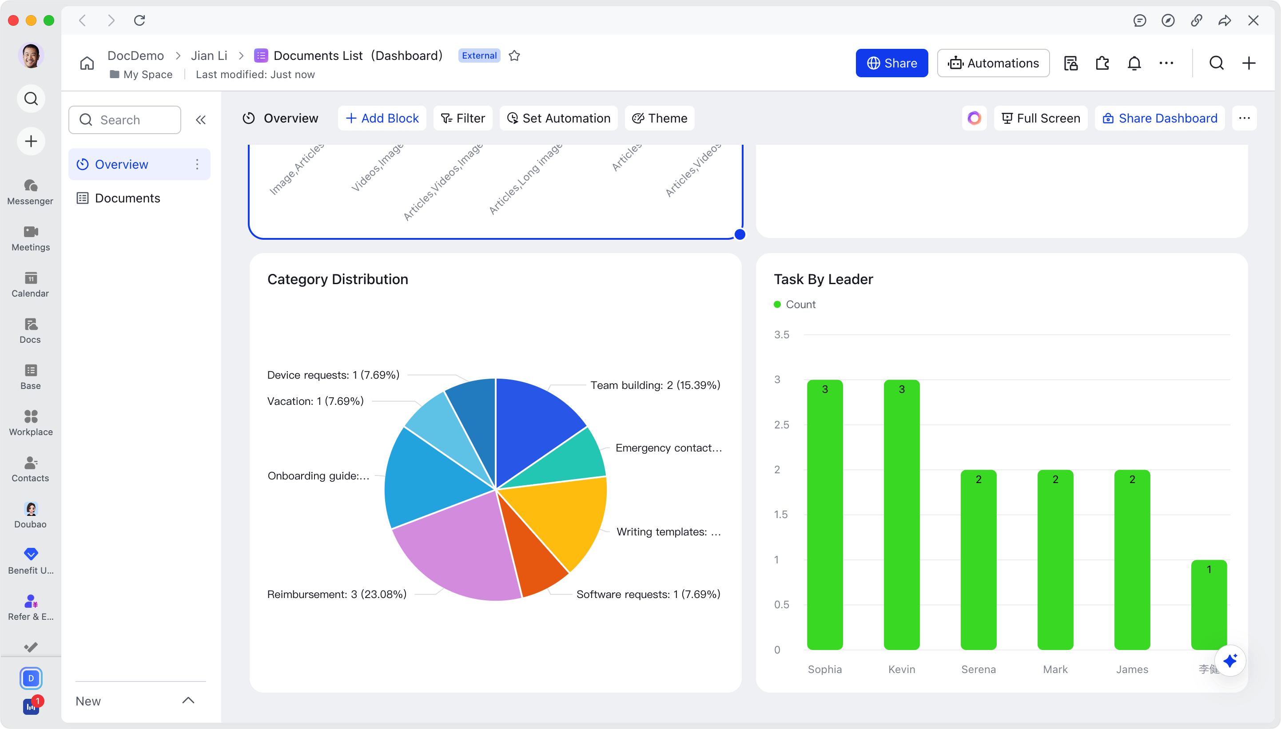Open the notifications bell icon

click(x=1134, y=63)
